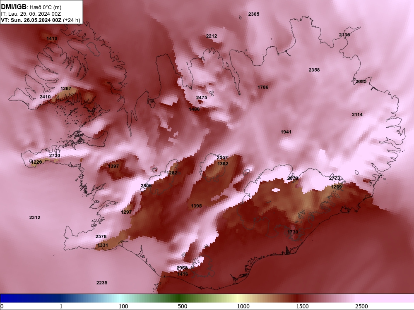Click the 2870 height value
The image size is (414, 310).
pos(293,179)
